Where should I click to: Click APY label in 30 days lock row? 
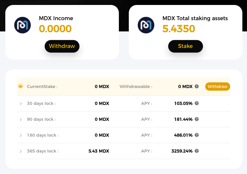click(x=147, y=104)
